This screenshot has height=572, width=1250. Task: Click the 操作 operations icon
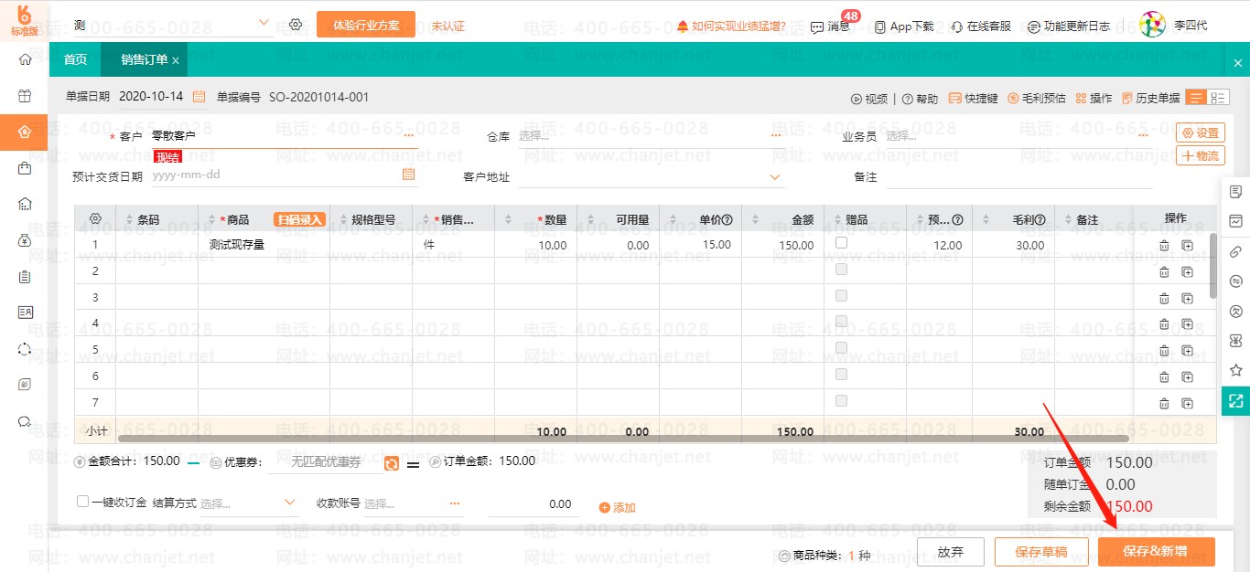[x=1087, y=98]
